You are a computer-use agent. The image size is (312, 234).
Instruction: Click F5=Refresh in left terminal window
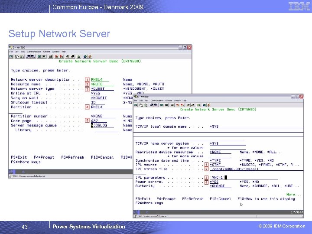[x=73, y=157]
